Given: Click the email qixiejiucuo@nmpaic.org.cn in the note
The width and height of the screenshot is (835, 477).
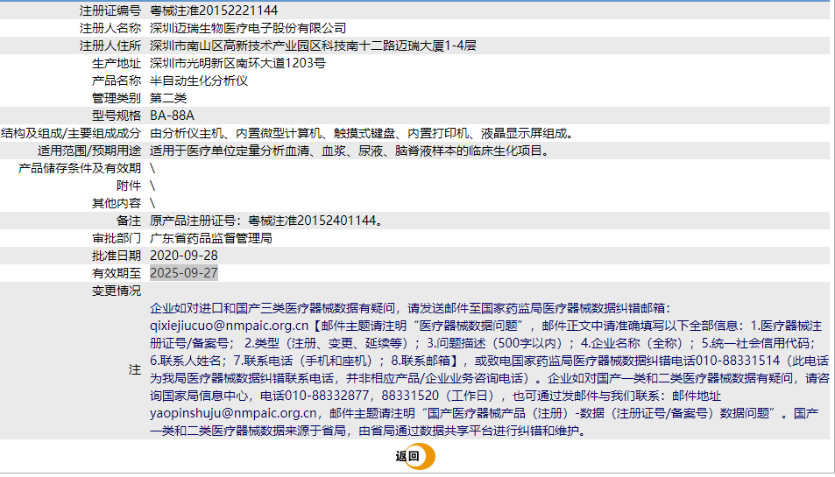Looking at the screenshot, I should tap(229, 326).
